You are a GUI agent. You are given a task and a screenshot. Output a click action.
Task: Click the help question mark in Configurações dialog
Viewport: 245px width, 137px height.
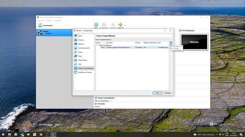pyautogui.click(x=165, y=30)
